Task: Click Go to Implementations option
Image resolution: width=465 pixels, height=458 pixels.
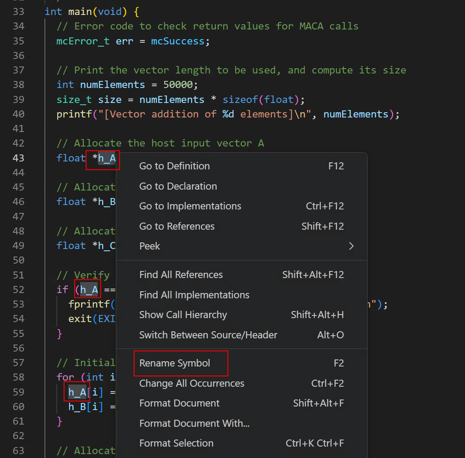Action: (190, 206)
